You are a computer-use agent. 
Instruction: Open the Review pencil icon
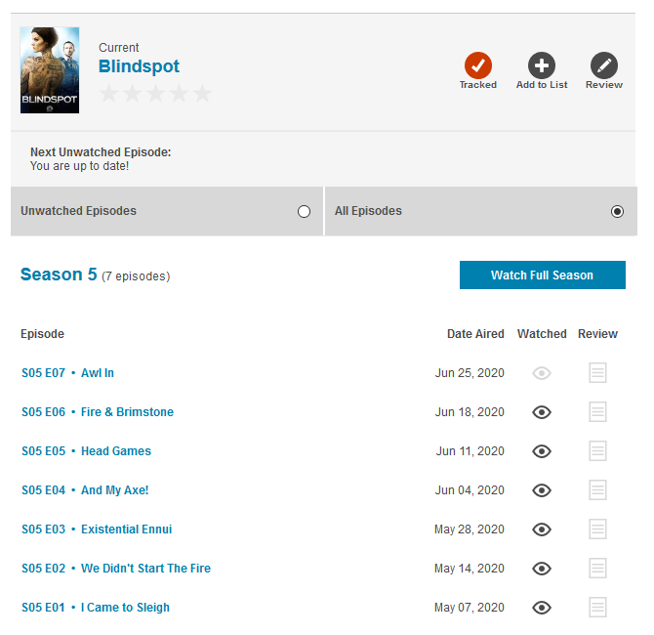604,66
